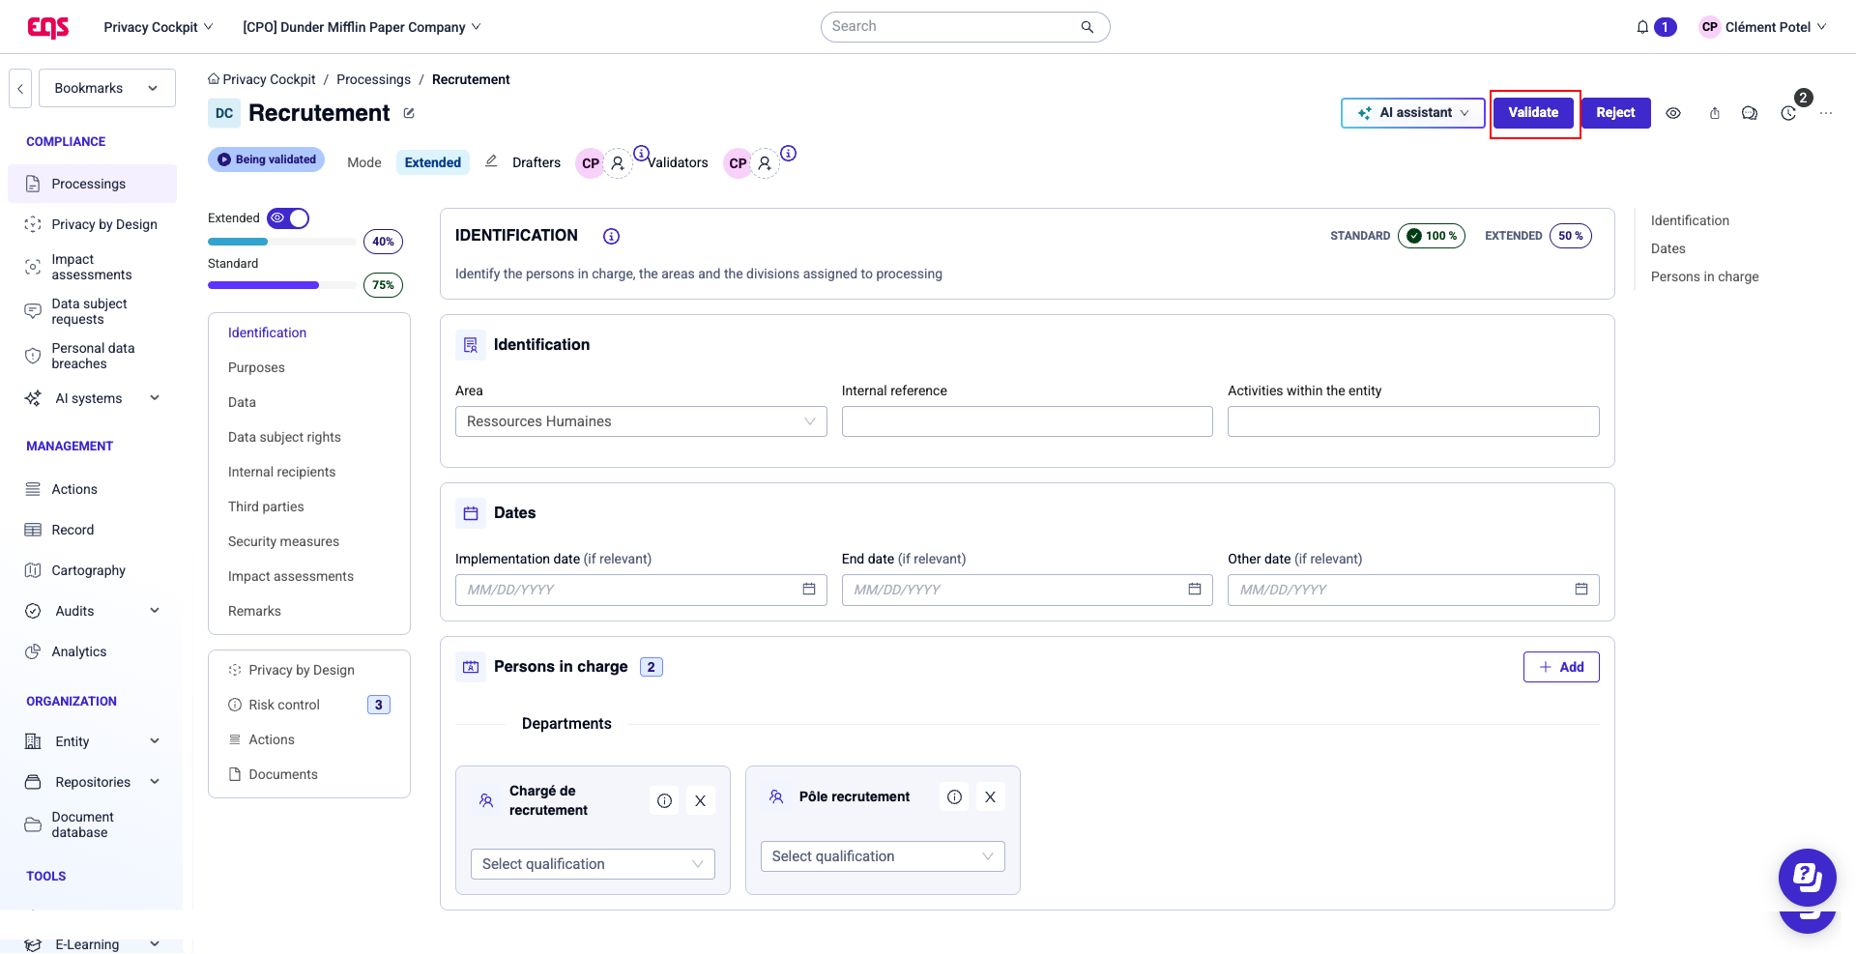Jump to Persons in charge anchor link

[x=1704, y=276]
